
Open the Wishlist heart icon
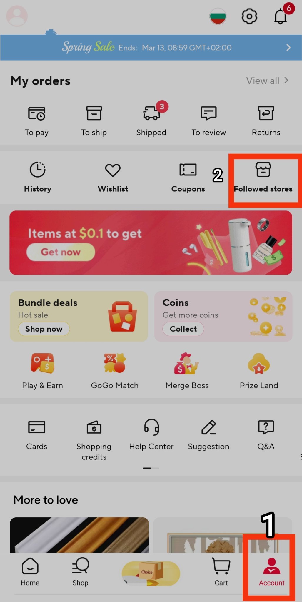(113, 170)
